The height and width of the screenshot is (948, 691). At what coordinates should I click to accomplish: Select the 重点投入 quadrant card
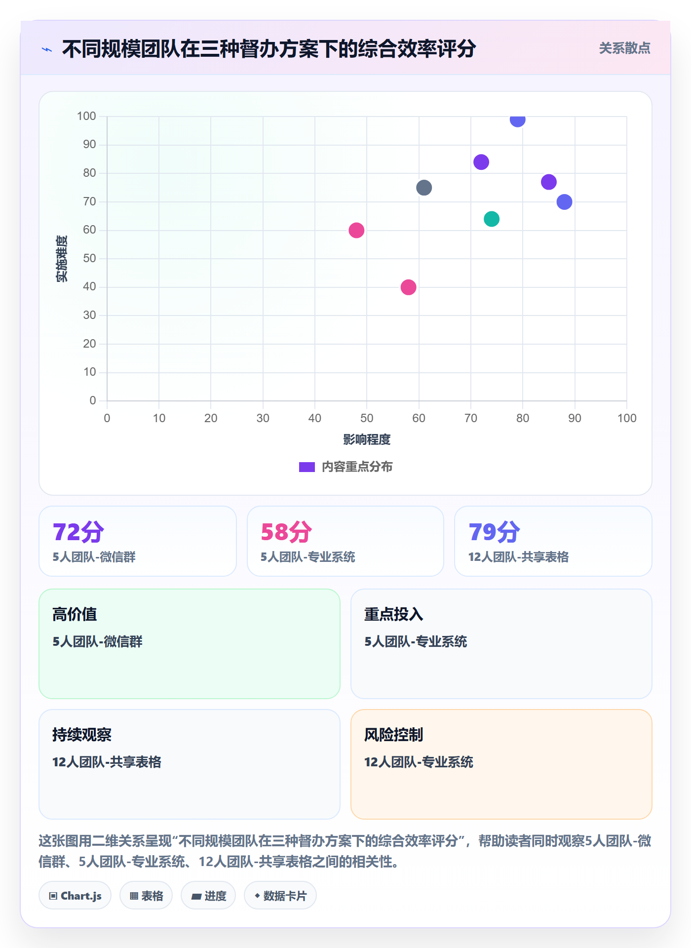point(501,644)
